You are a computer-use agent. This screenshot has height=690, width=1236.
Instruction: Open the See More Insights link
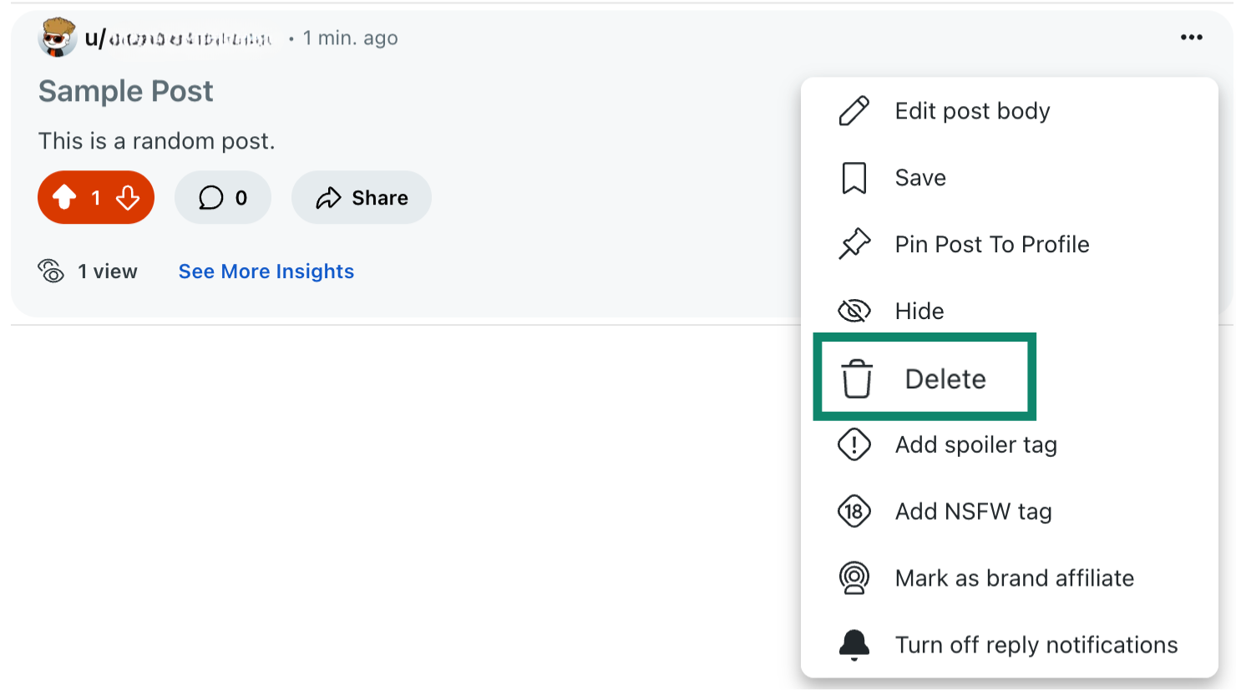tap(266, 271)
